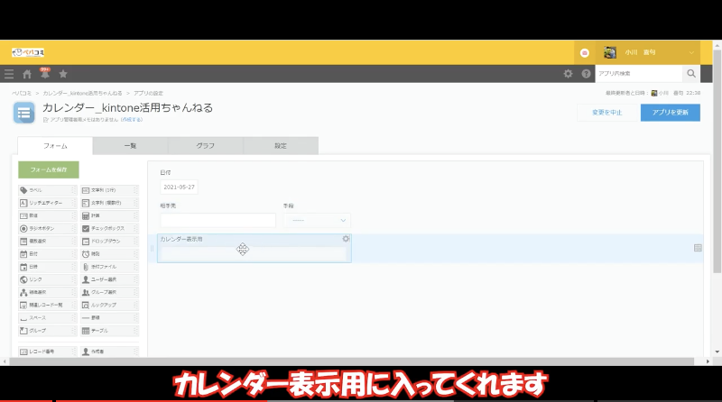Open the favorites star icon
This screenshot has width=722, height=402.
[x=63, y=74]
